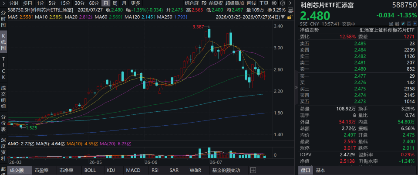Open 成交明细 in left sidebar
Screen dimensions: 418x175
pos(3,97)
